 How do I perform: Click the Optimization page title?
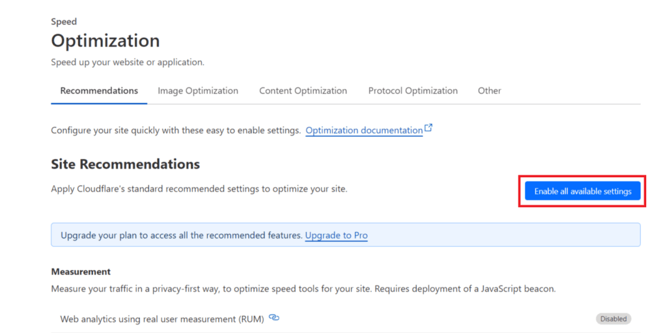(x=106, y=41)
